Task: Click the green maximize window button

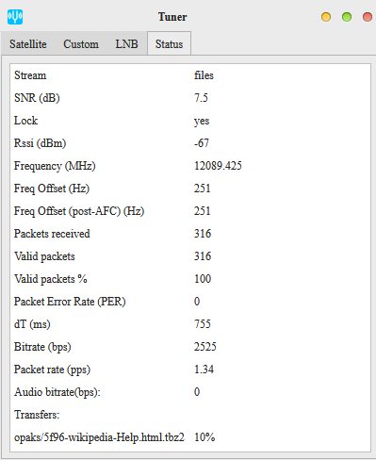Action: [x=347, y=17]
